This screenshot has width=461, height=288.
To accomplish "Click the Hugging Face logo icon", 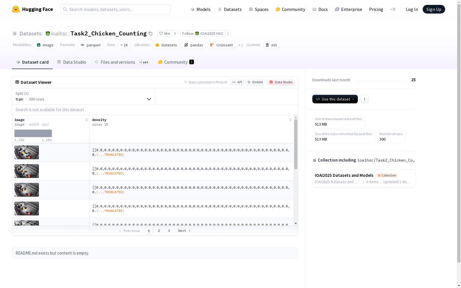I will click(x=16, y=9).
